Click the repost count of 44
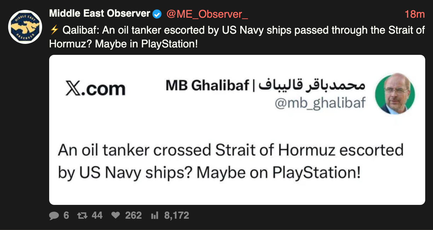 tap(97, 215)
